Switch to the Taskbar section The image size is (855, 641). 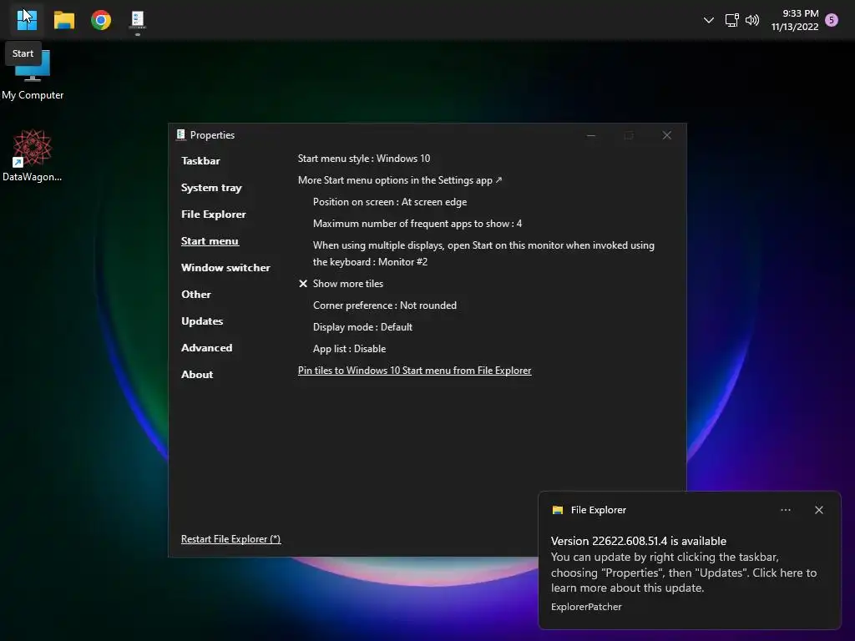click(x=200, y=161)
